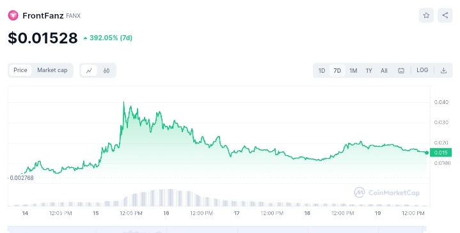Switch to candlestick chart icon
The height and width of the screenshot is (233, 460).
[106, 71]
